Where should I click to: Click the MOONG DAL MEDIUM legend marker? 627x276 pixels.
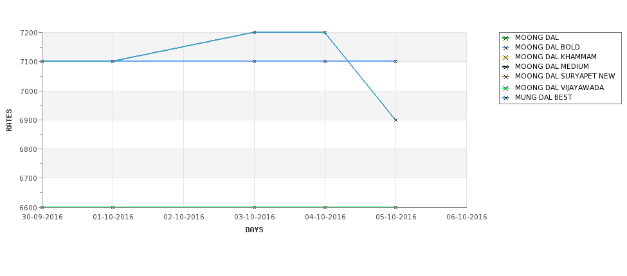(506, 67)
